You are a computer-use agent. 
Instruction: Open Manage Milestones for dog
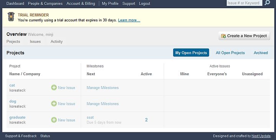[x=103, y=104]
